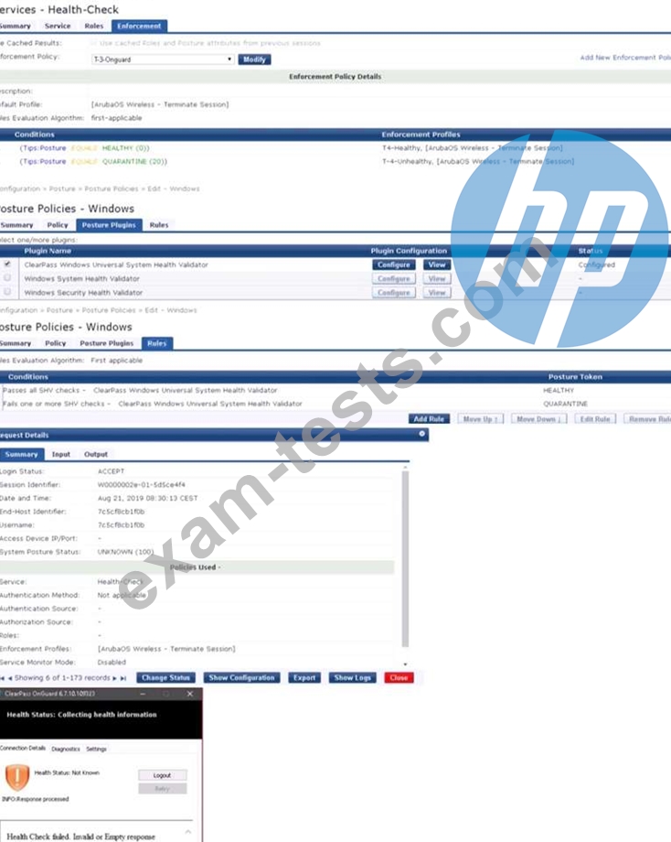671x842 pixels.
Task: Click Configure for Windows System Health Validator
Action: click(x=394, y=279)
